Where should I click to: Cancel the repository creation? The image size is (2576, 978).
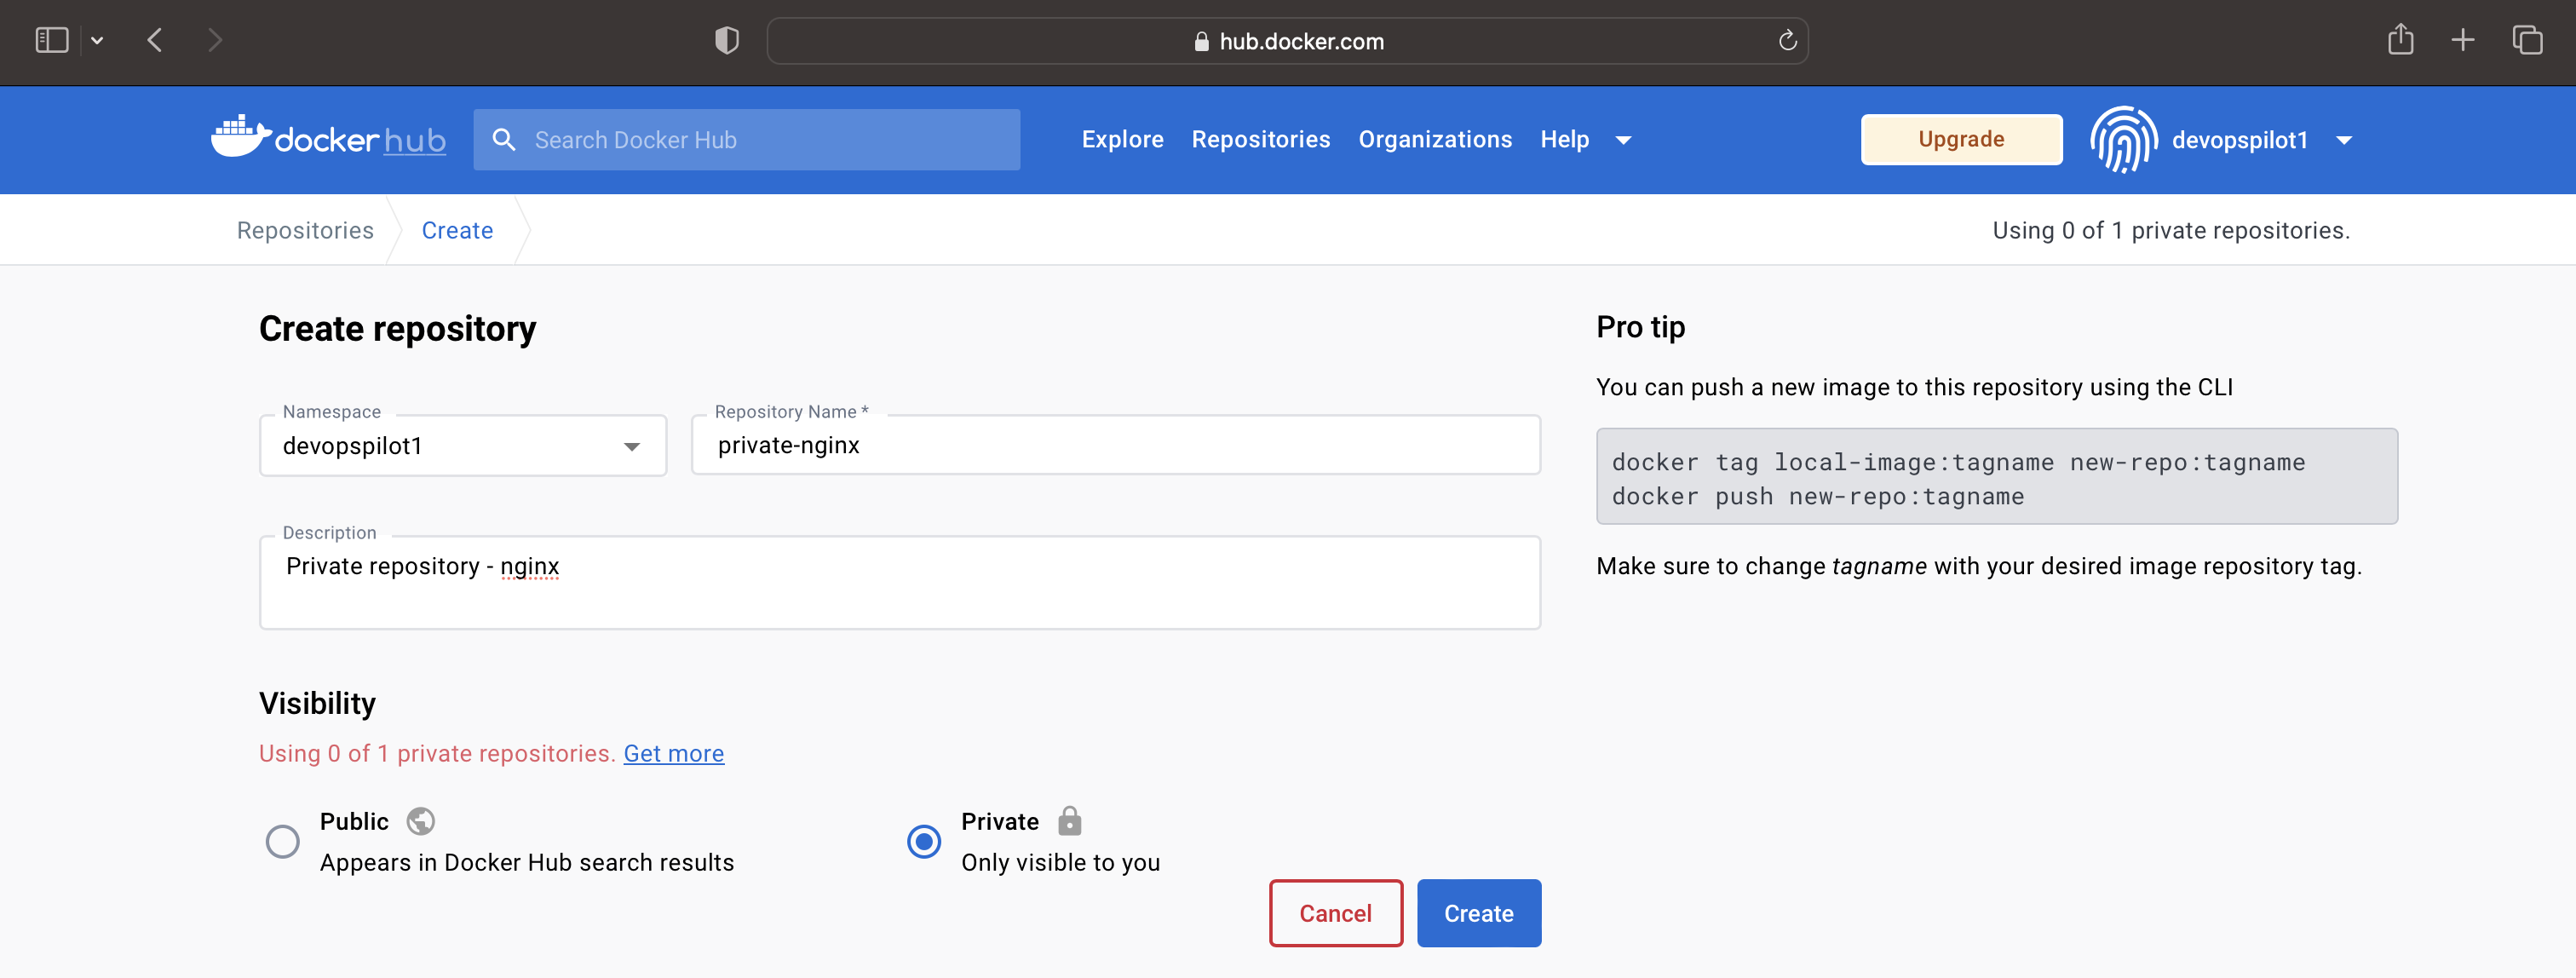1335,913
